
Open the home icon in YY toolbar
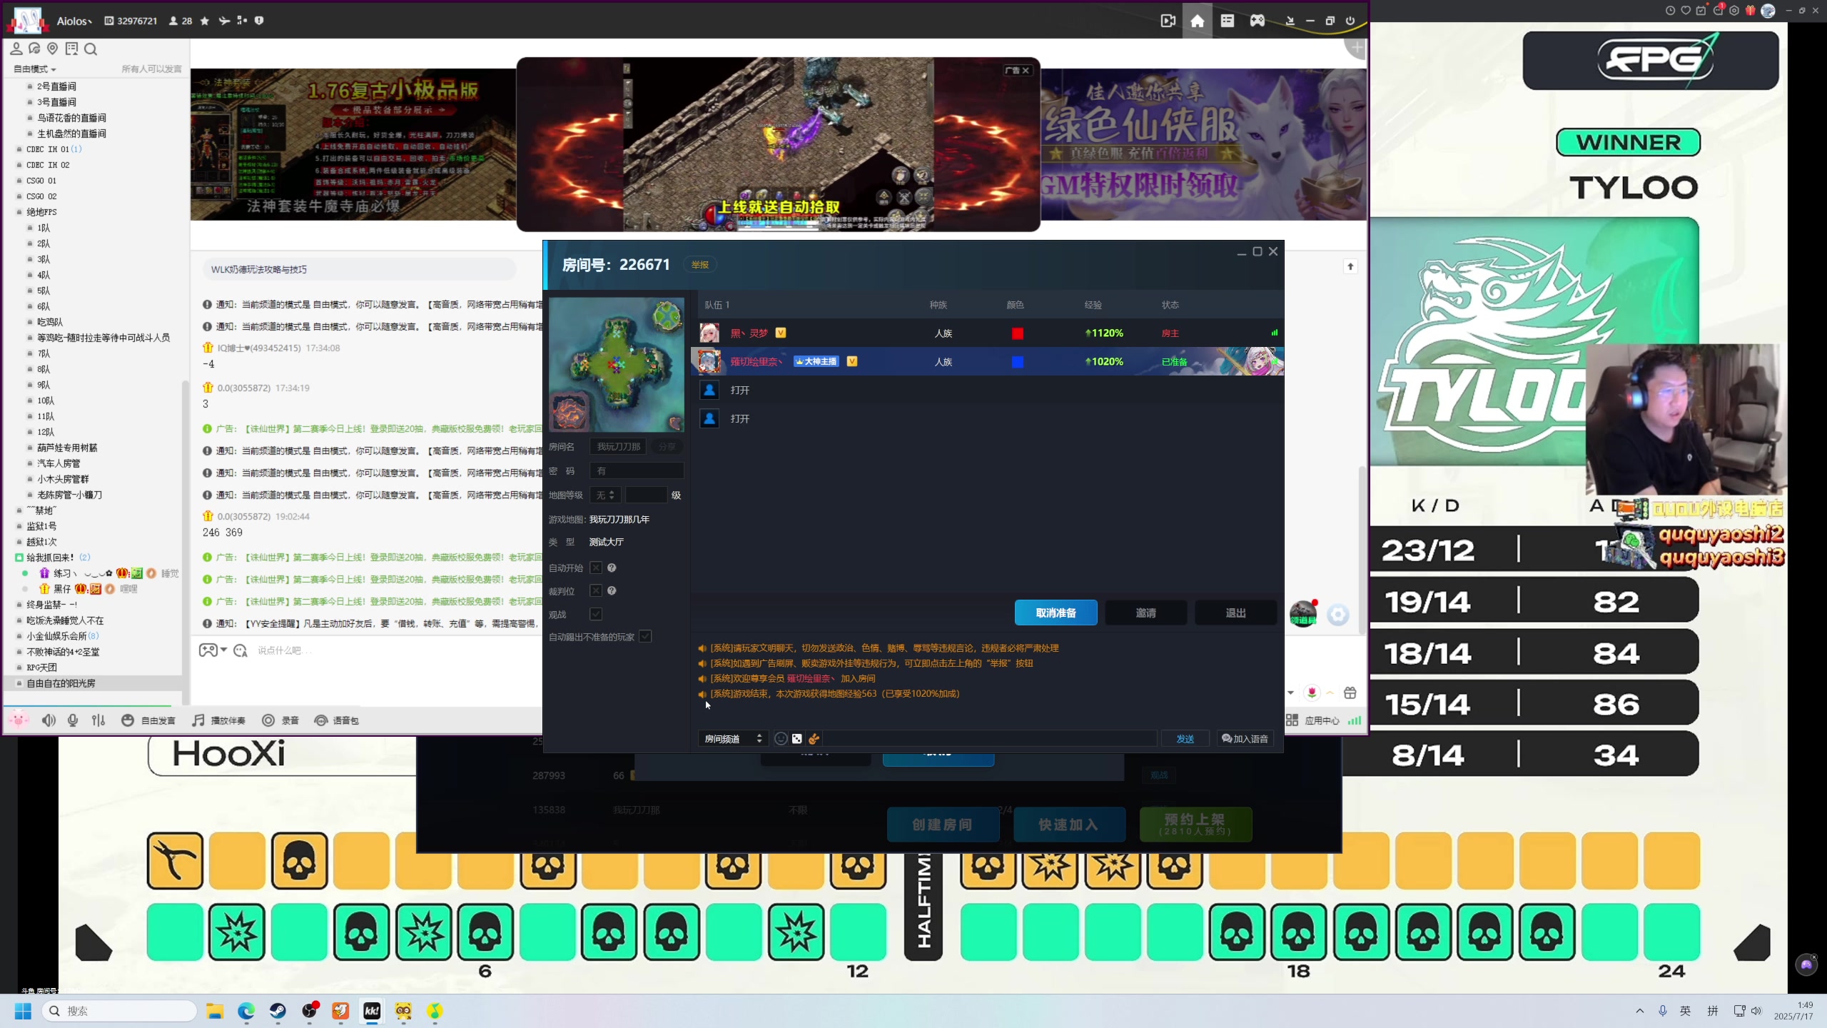1197,21
